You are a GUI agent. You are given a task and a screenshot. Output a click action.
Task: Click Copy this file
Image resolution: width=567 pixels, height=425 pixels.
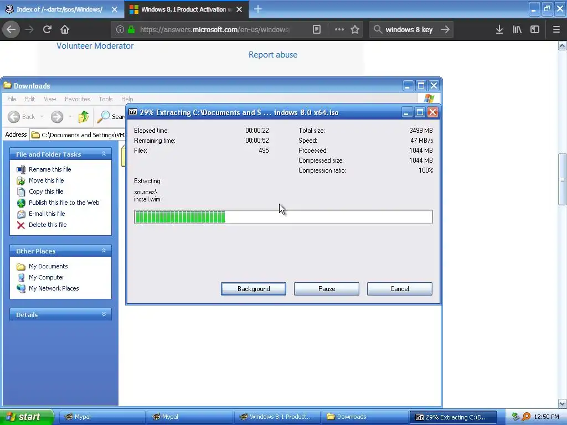[46, 191]
